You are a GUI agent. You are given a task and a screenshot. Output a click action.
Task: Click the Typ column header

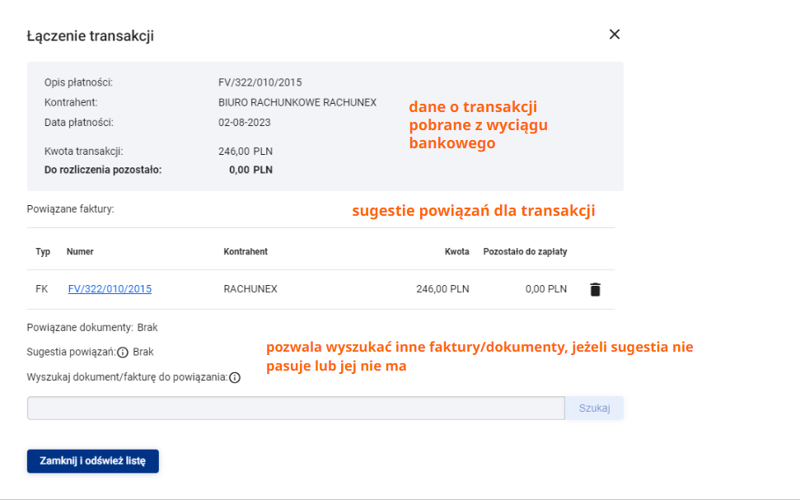point(43,251)
